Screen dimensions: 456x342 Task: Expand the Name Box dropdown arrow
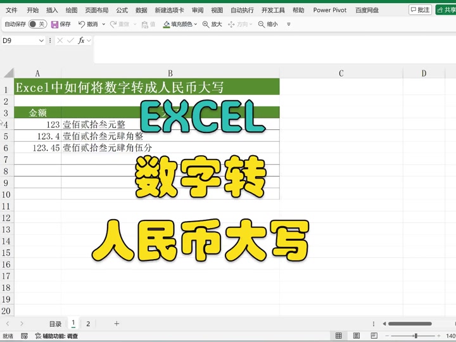click(41, 41)
